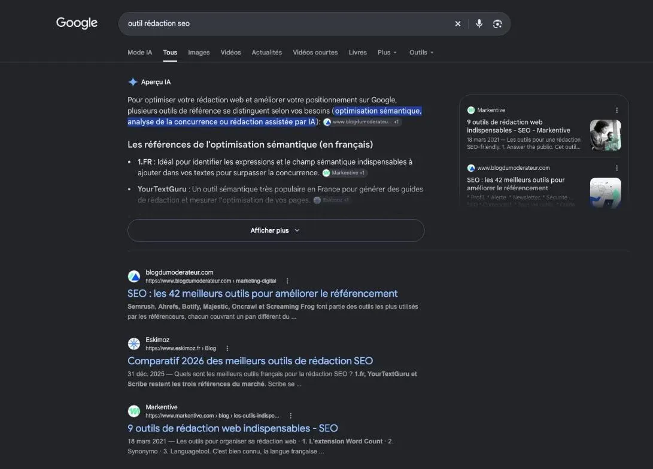Open Eskimoz +1 source chip after YourTextGuru
653x469 pixels.
[332, 200]
